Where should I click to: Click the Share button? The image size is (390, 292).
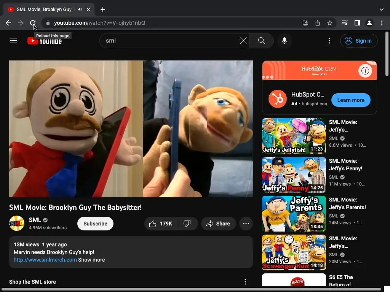click(218, 224)
